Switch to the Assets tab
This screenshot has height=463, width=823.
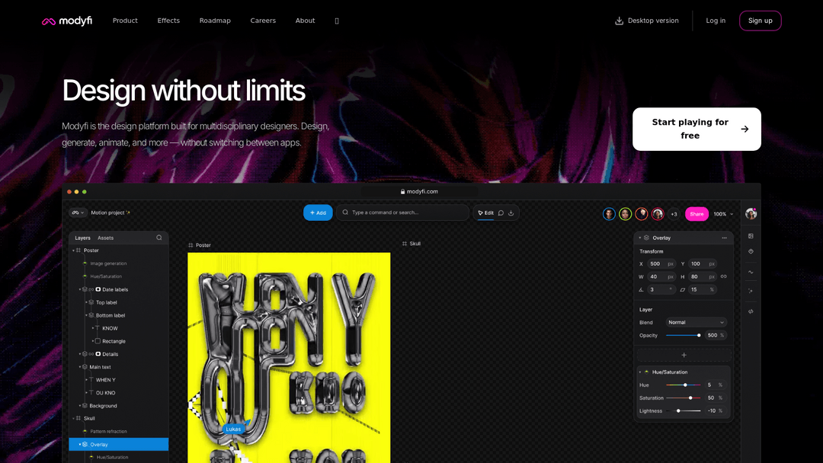(105, 238)
